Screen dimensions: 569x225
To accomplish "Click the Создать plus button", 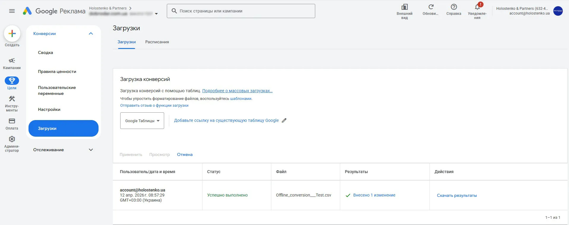I will [x=12, y=33].
